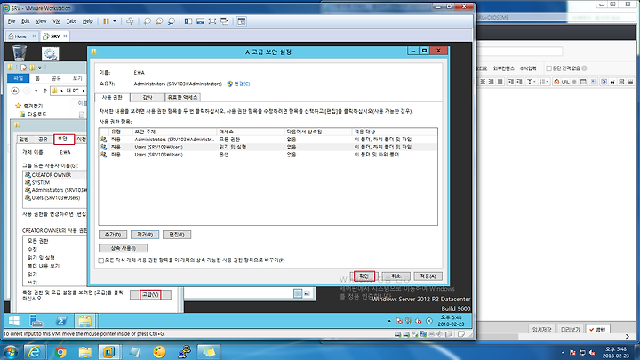Screen dimensions: 640x360
Task: Launch PowerShell from guest taskbar
Action: tap(61, 321)
